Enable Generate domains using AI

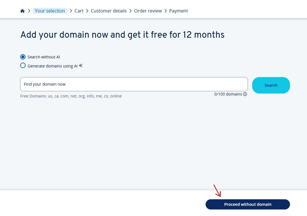(x=23, y=65)
